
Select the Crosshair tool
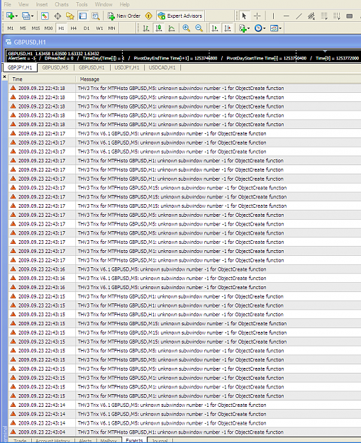pos(257,16)
